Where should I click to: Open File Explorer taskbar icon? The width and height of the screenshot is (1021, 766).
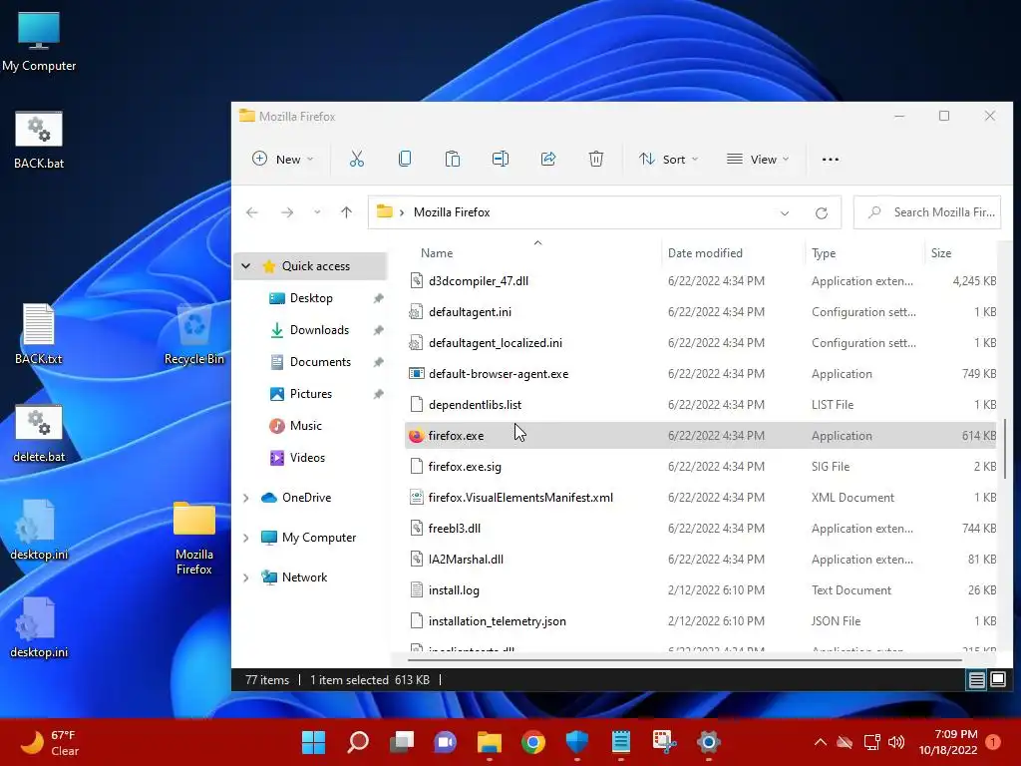[x=489, y=742]
